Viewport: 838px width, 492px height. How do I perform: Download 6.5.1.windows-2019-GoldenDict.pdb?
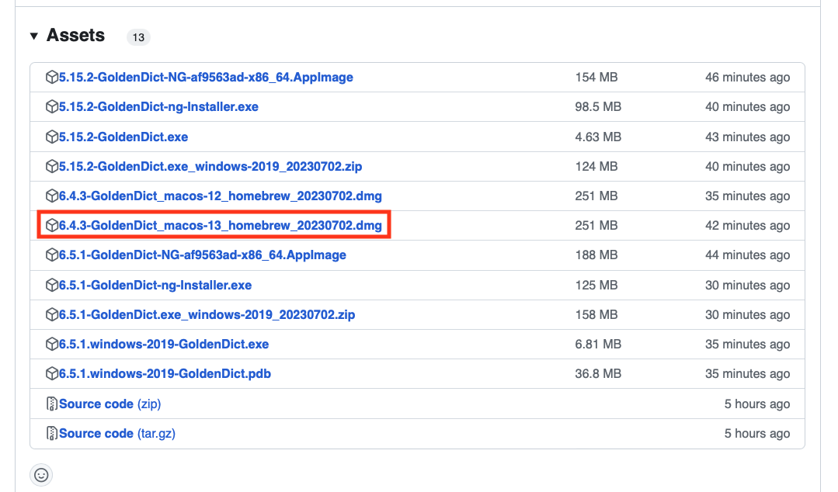click(165, 373)
